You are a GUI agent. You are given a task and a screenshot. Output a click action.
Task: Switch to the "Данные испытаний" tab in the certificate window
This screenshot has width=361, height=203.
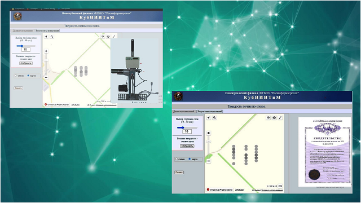tap(184, 112)
